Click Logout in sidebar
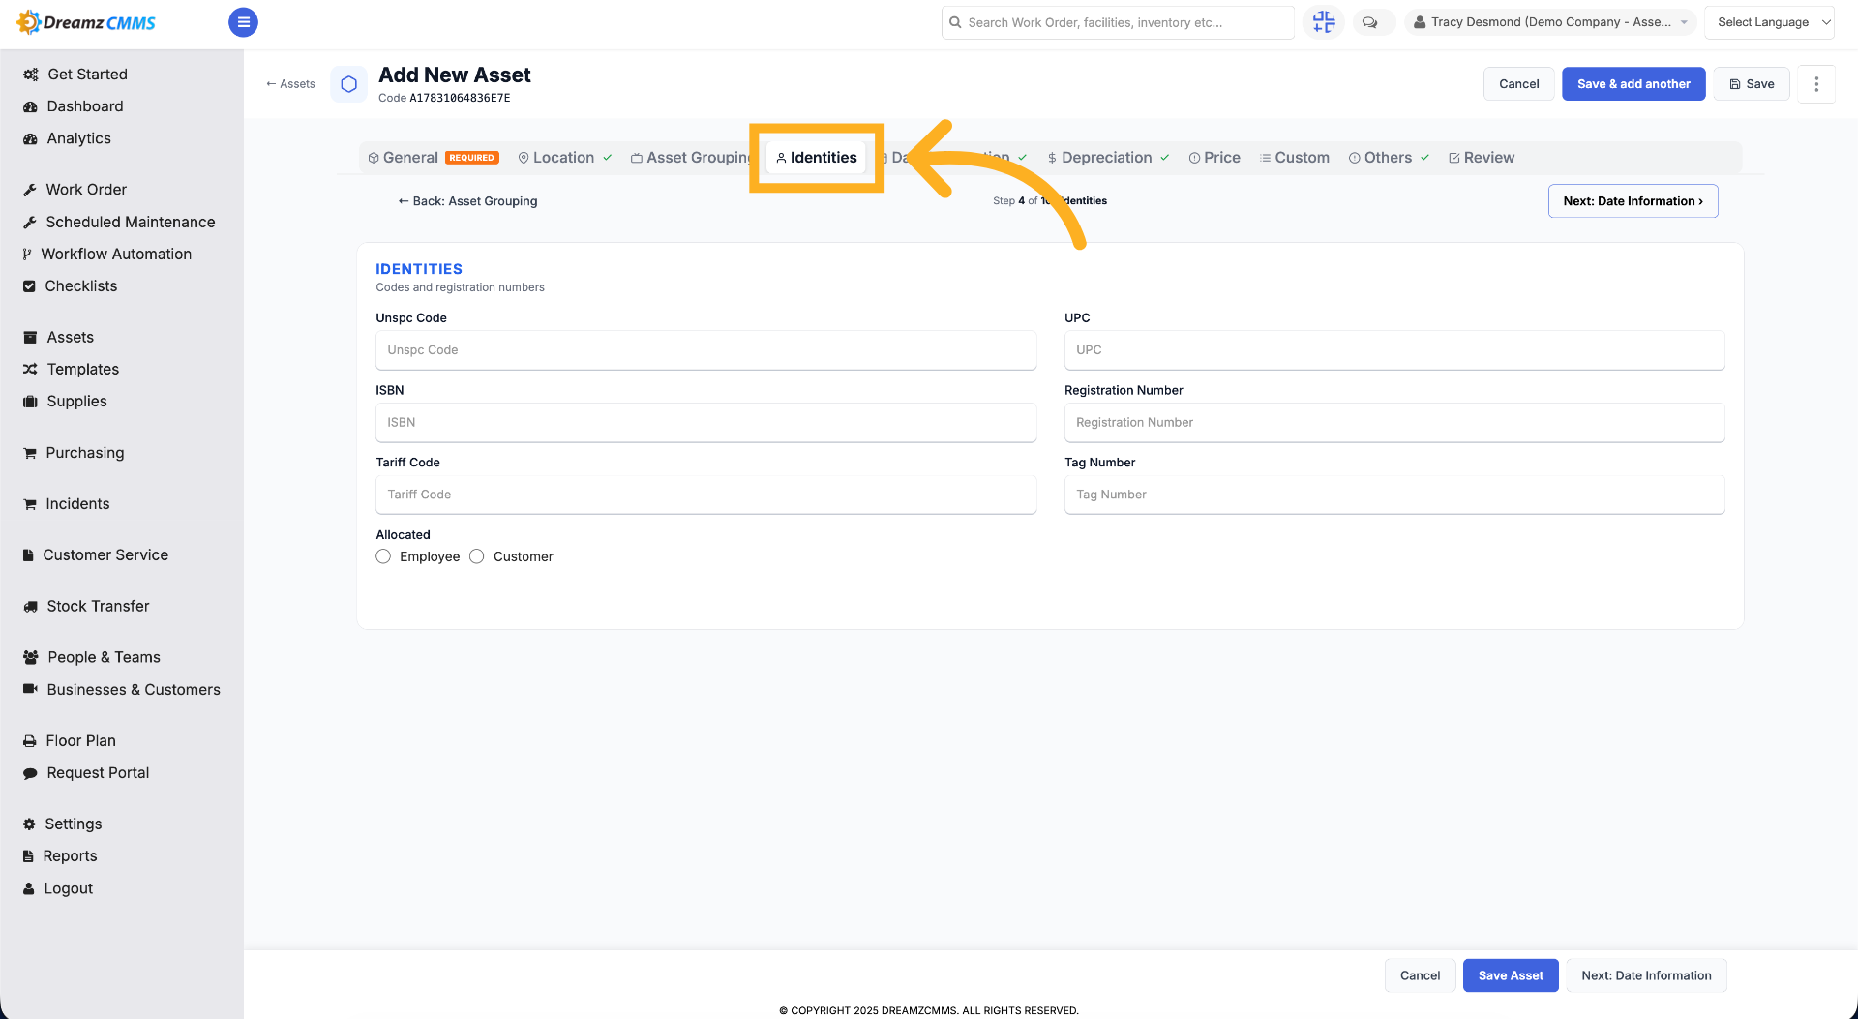 pyautogui.click(x=58, y=888)
